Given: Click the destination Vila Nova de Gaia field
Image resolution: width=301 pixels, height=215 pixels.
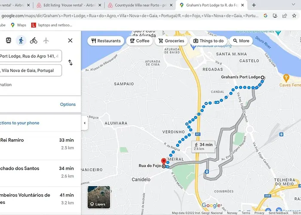Looking at the screenshot, I should (x=30, y=71).
